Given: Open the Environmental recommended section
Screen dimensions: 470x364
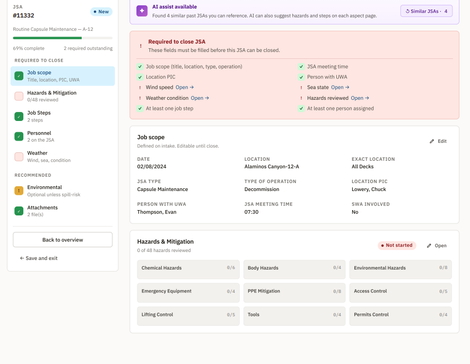Looking at the screenshot, I should [63, 190].
